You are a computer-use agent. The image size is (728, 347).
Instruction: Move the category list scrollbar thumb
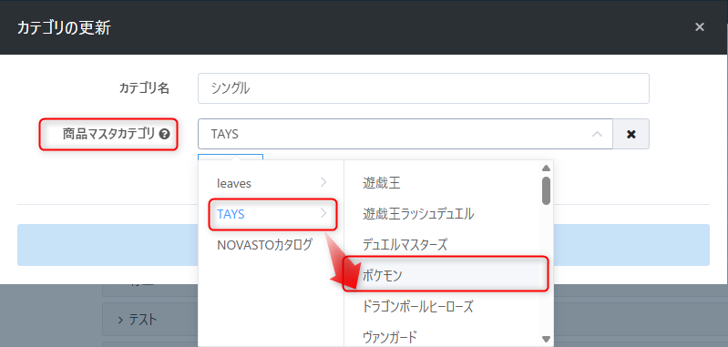click(x=546, y=190)
